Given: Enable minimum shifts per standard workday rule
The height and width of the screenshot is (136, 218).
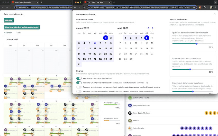Looking at the screenshot, I should click(x=79, y=87).
